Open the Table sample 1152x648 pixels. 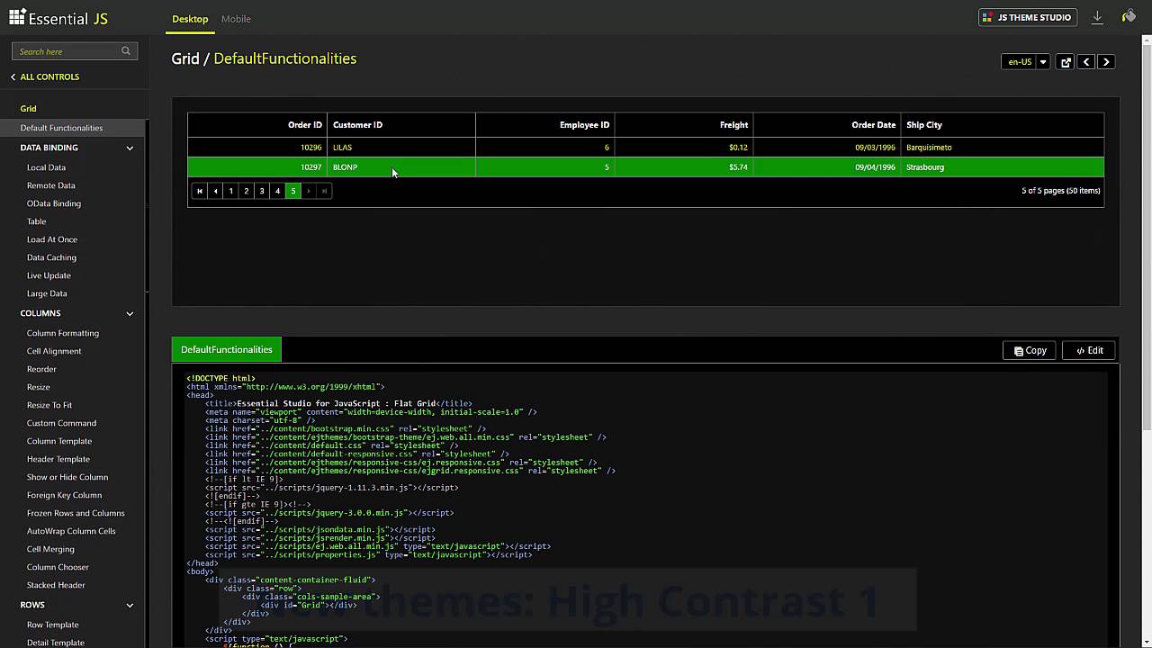point(36,221)
